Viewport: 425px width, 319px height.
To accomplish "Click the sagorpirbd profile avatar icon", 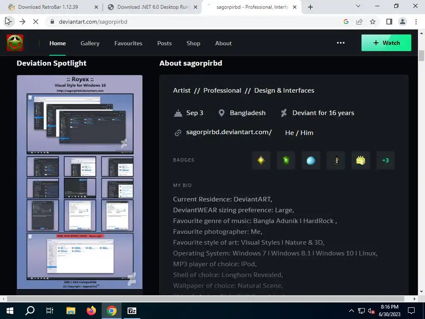I will (15, 43).
